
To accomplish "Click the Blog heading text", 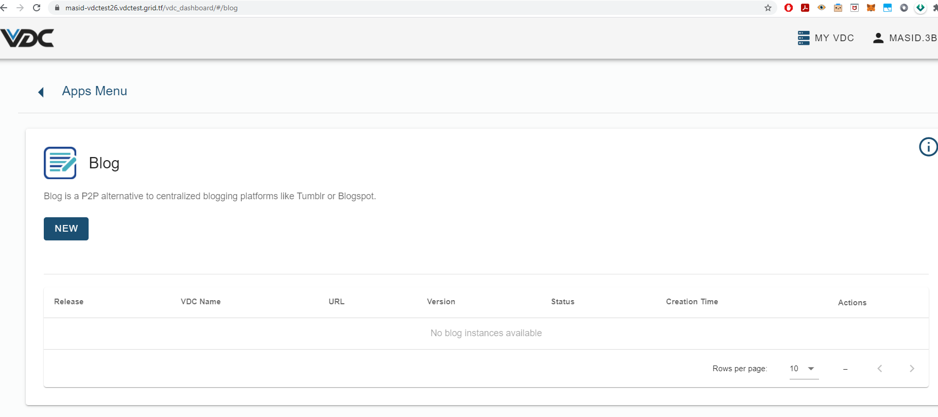I will tap(104, 163).
